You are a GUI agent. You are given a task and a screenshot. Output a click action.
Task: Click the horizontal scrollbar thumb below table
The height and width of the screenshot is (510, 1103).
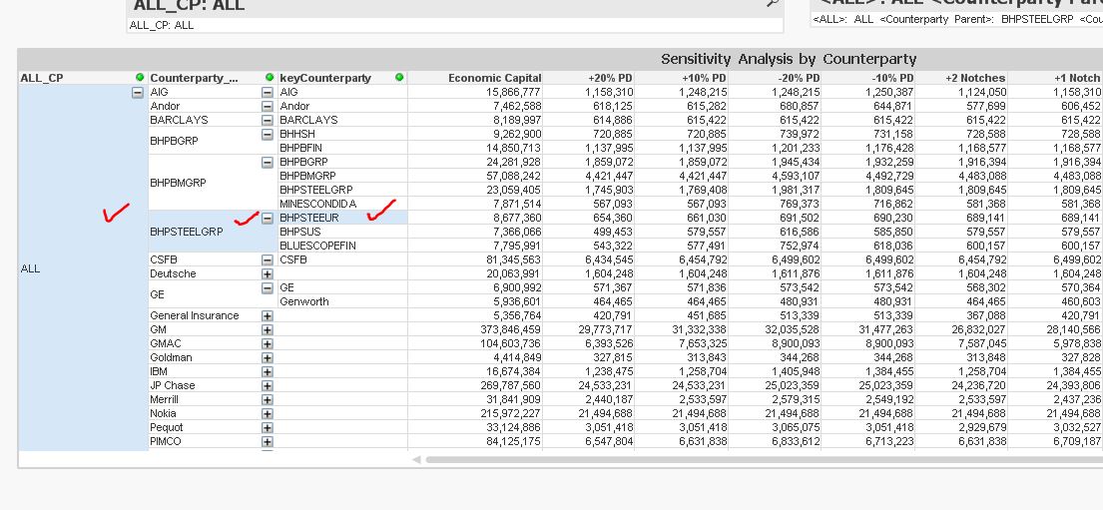coord(764,459)
